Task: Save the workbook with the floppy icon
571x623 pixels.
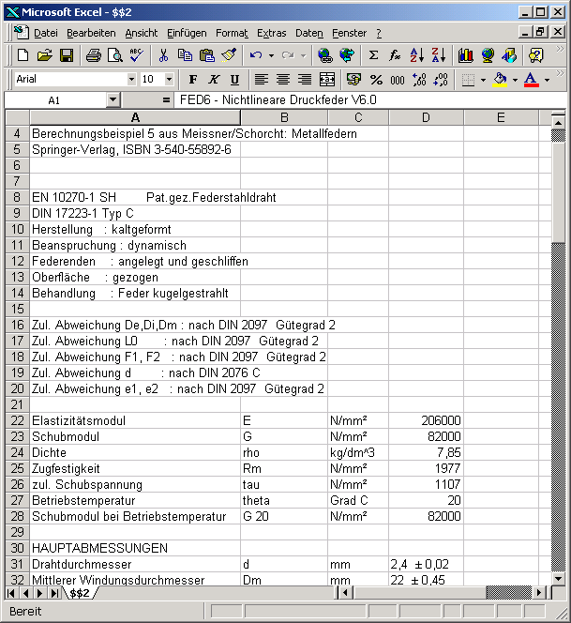Action: pyautogui.click(x=67, y=55)
